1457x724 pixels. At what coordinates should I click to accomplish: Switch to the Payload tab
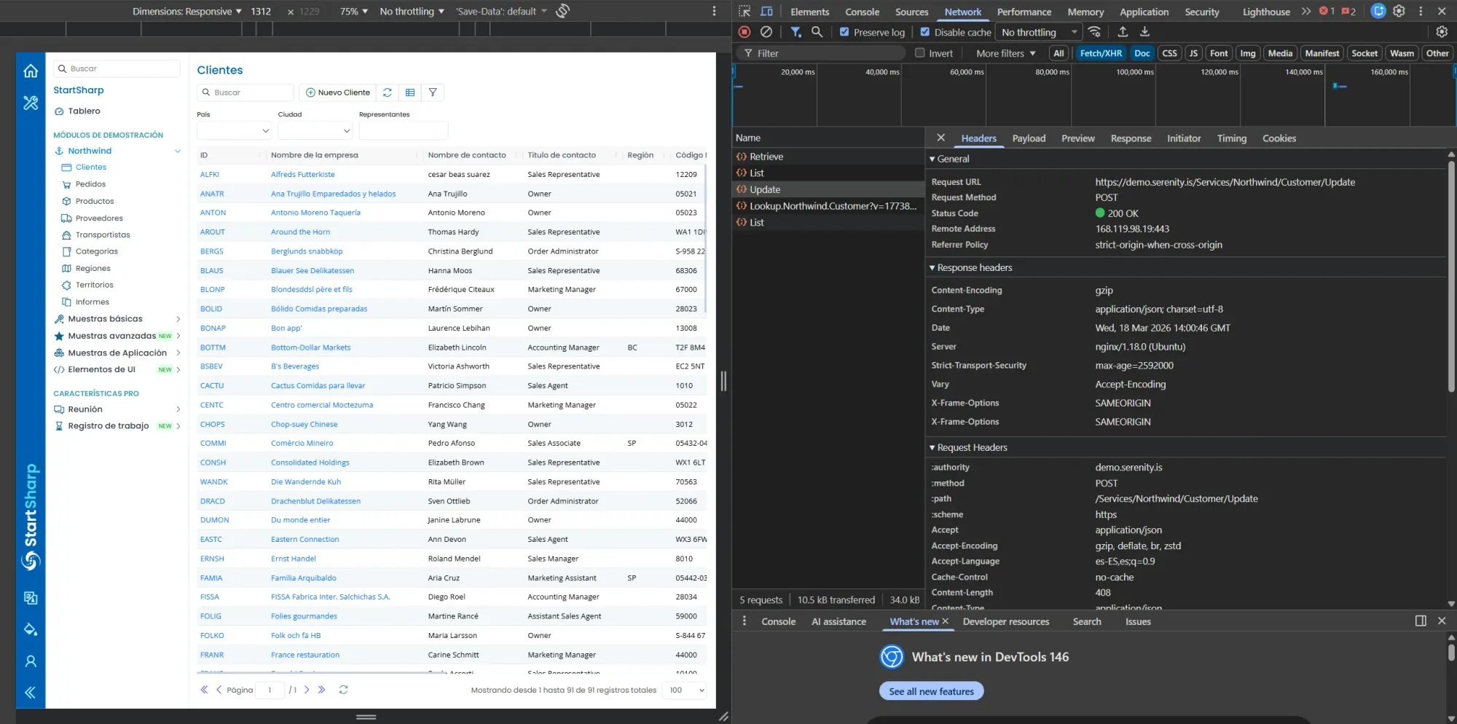point(1029,138)
